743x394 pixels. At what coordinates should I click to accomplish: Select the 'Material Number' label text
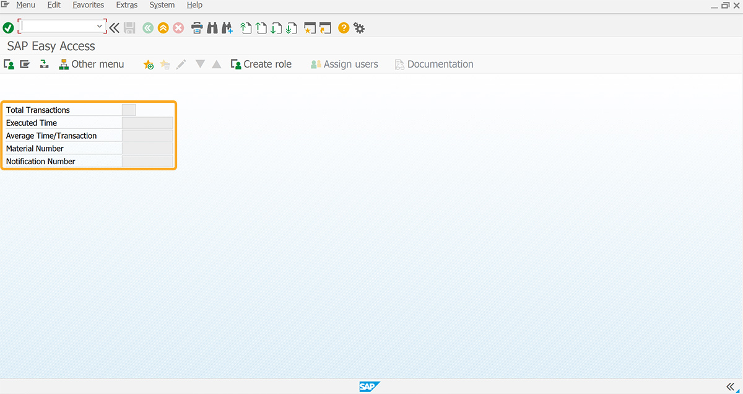click(x=35, y=149)
